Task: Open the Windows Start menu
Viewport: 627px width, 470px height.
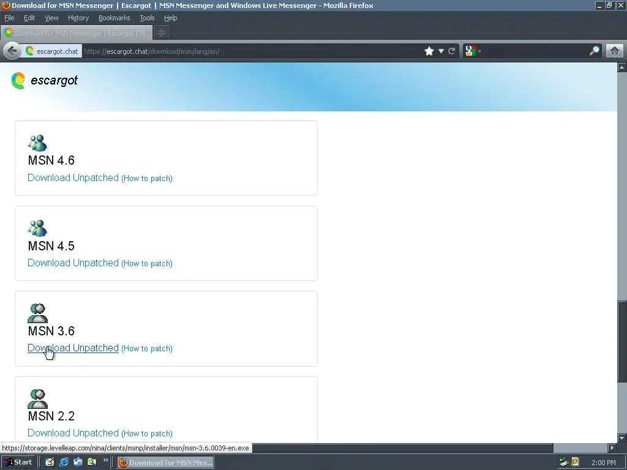Action: [18, 462]
